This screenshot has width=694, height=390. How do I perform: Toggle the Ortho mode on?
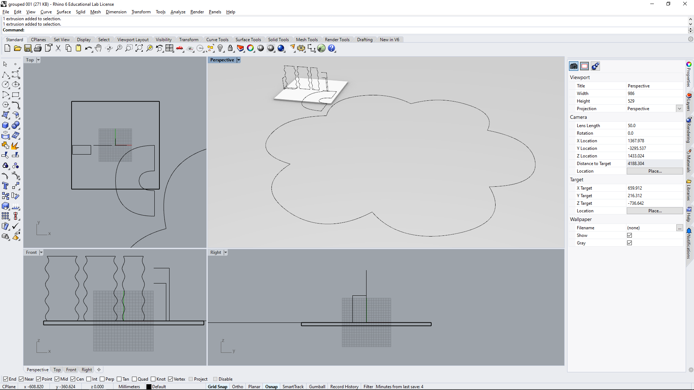(x=237, y=386)
